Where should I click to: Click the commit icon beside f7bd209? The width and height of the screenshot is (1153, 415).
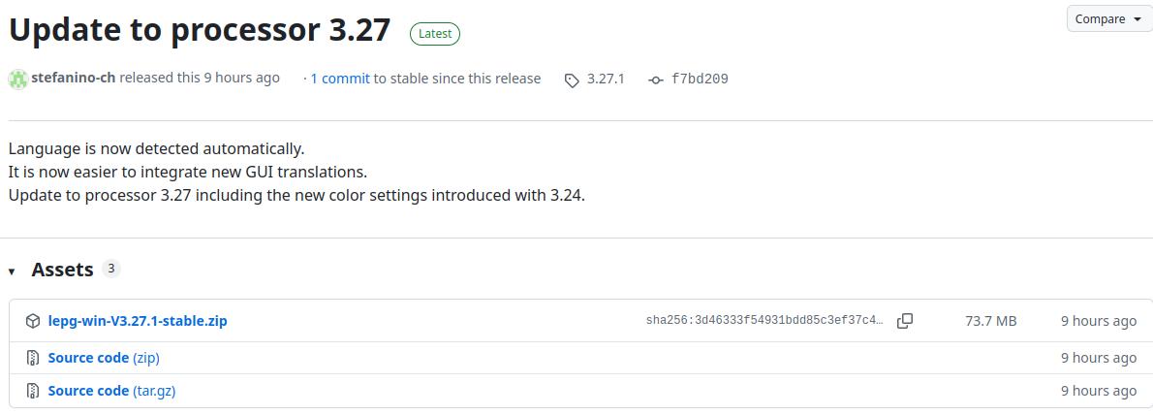pyautogui.click(x=656, y=80)
